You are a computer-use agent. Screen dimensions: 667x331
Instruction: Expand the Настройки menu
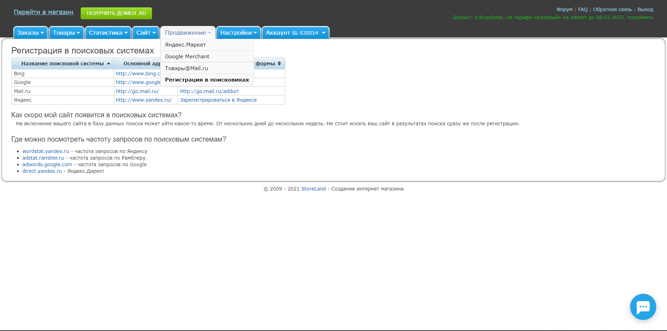[x=238, y=33]
